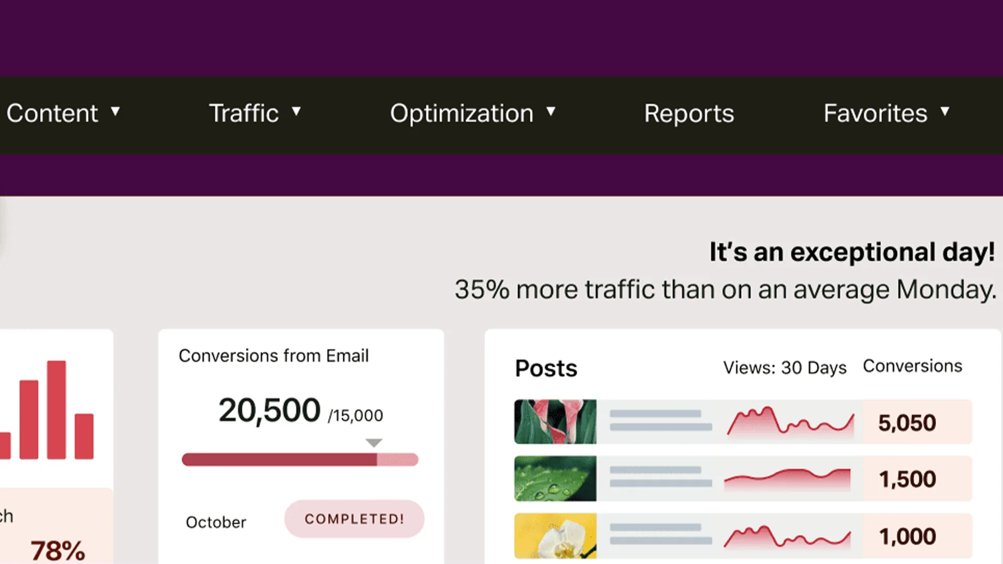Click the 78% value
This screenshot has height=564, width=1003.
click(x=57, y=551)
